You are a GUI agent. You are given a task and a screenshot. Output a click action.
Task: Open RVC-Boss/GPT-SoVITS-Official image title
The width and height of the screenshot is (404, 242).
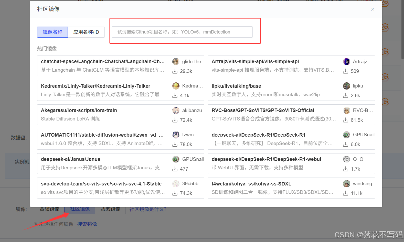(263, 110)
